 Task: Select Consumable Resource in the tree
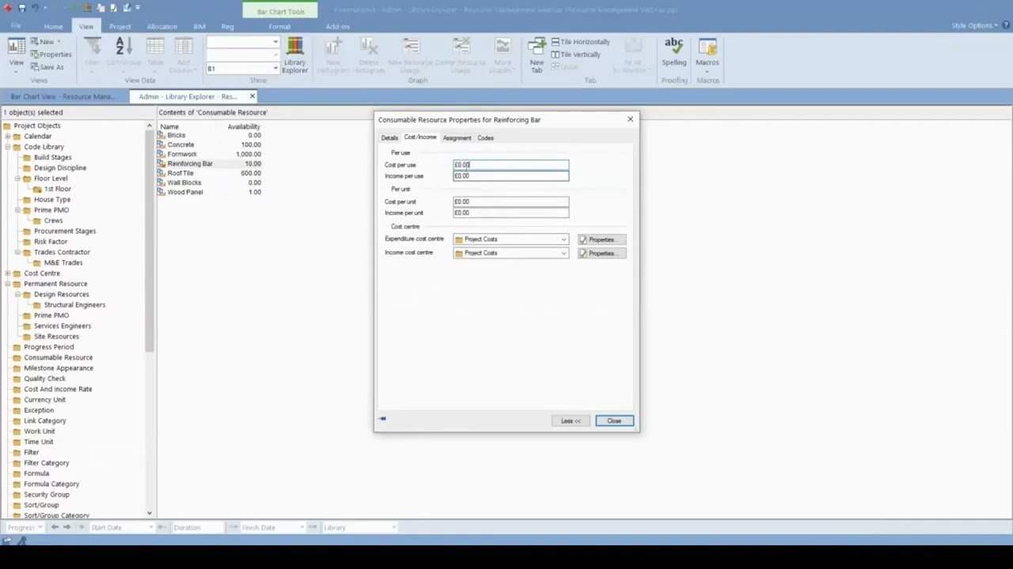pos(58,357)
